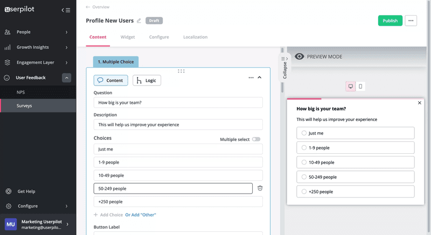Click the User Feedback smiley icon
This screenshot has height=235, width=431.
tap(7, 78)
